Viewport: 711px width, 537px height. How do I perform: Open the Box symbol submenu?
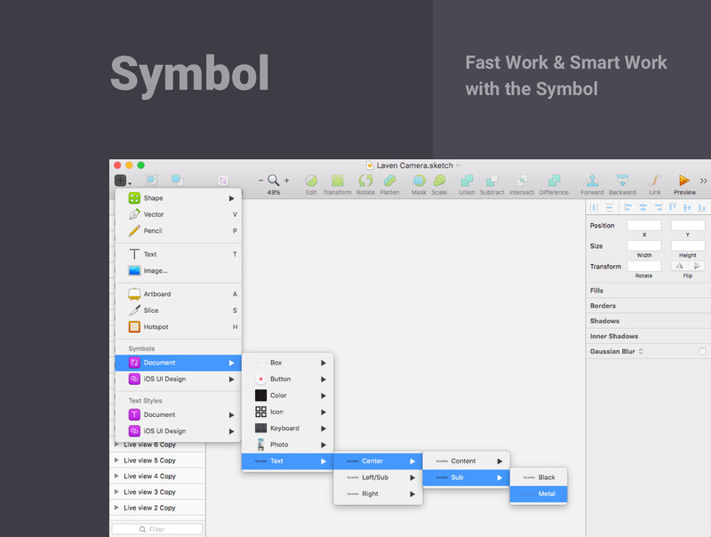287,363
